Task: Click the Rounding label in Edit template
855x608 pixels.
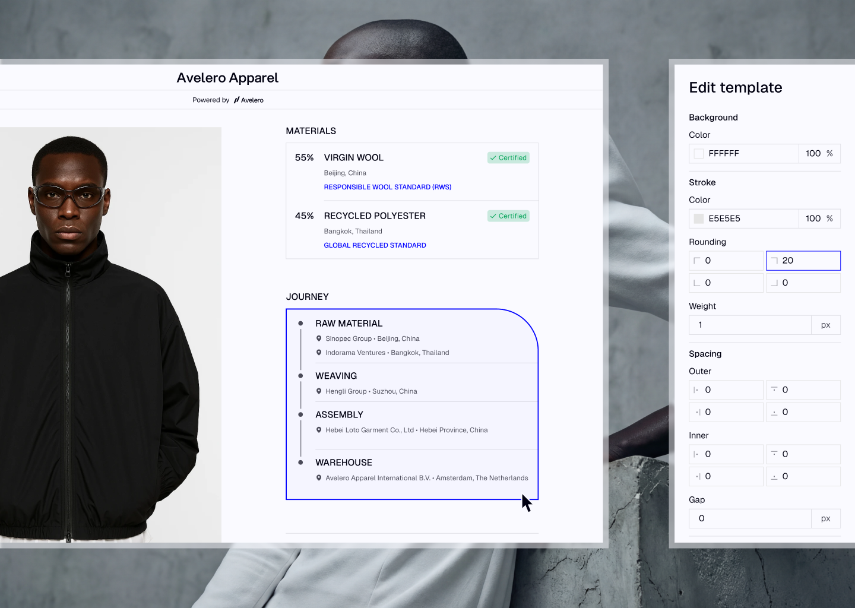Action: click(707, 242)
